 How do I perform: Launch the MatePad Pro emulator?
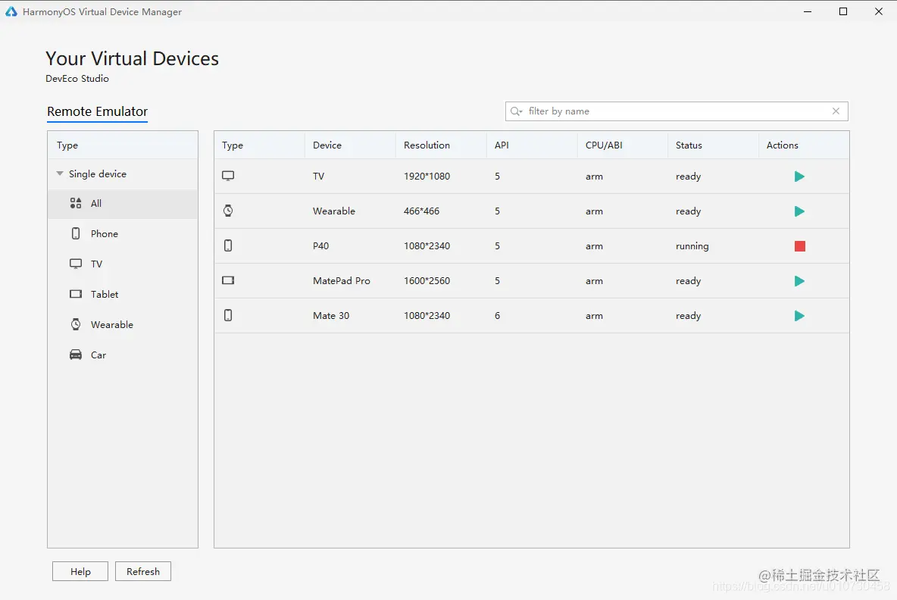[799, 281]
